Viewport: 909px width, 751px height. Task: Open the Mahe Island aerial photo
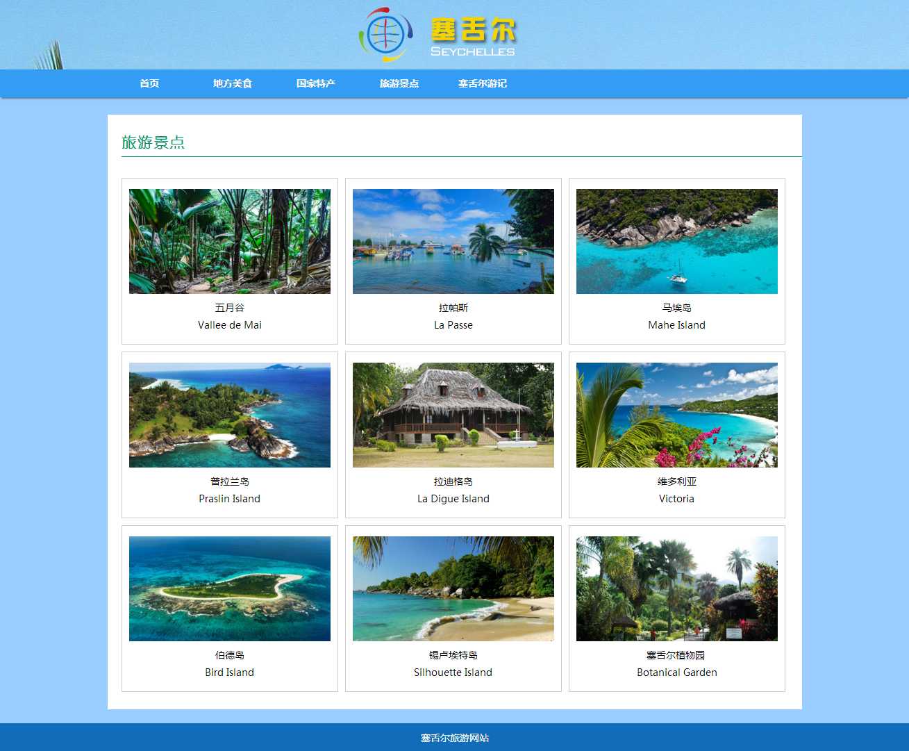click(x=677, y=241)
